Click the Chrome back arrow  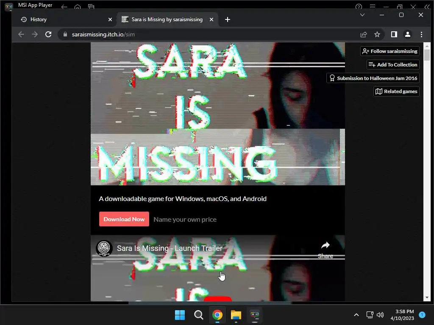[x=21, y=34]
